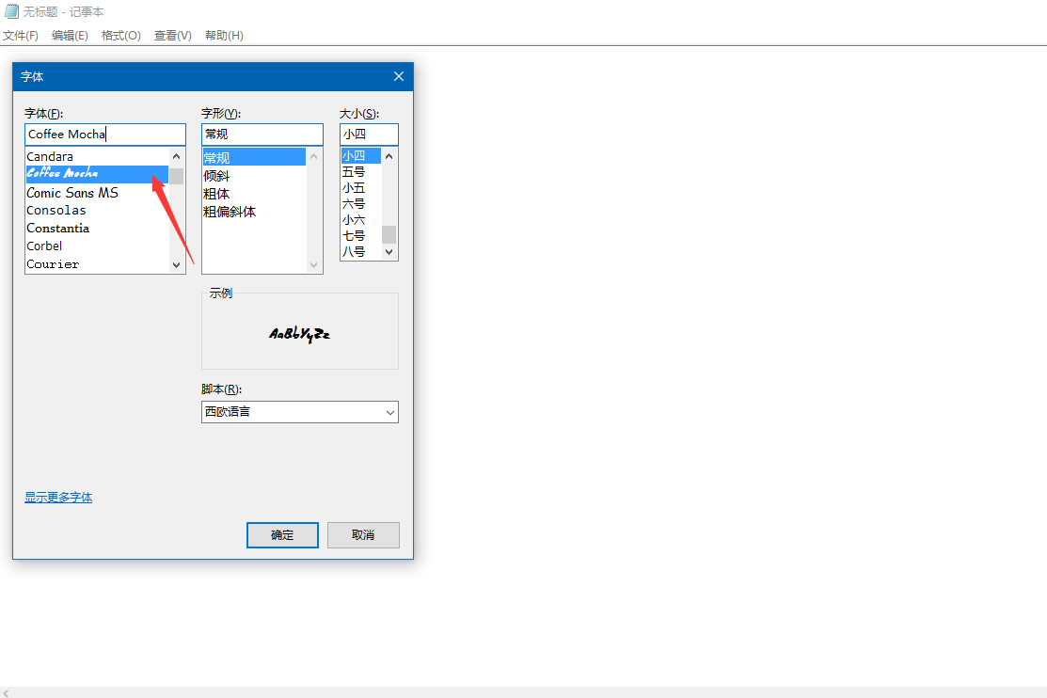The height and width of the screenshot is (698, 1047).
Task: Click size list scroll up arrow
Action: click(389, 155)
